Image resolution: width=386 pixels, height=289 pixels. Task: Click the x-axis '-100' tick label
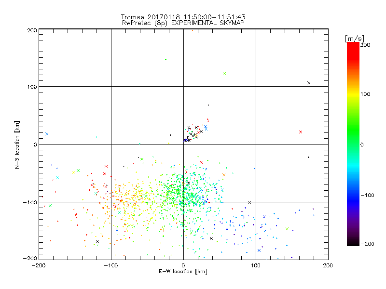pos(111,265)
